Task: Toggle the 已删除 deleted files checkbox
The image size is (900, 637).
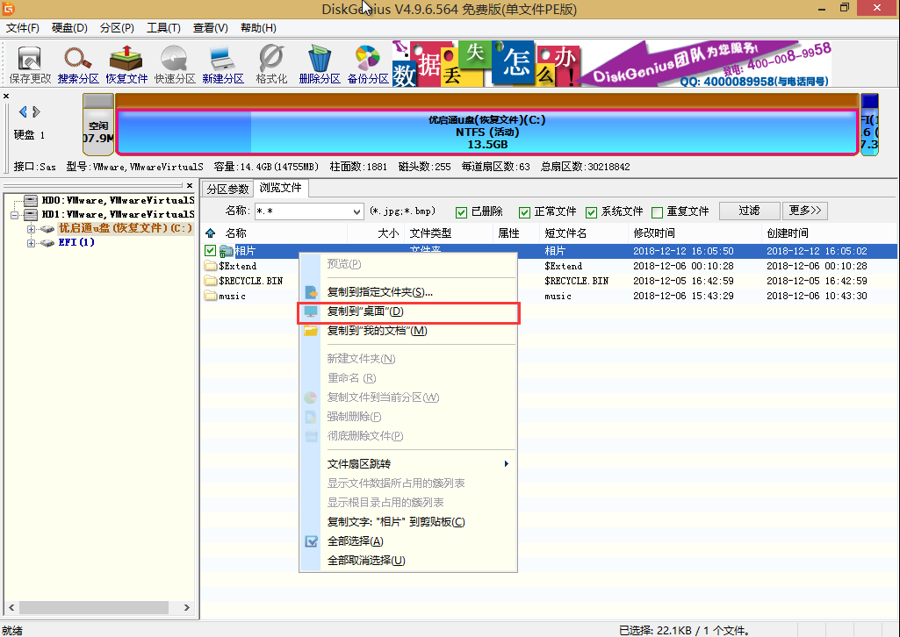Action: (462, 211)
